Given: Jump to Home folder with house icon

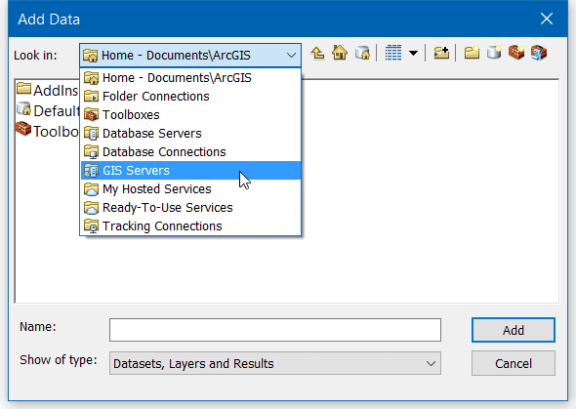Looking at the screenshot, I should point(340,53).
